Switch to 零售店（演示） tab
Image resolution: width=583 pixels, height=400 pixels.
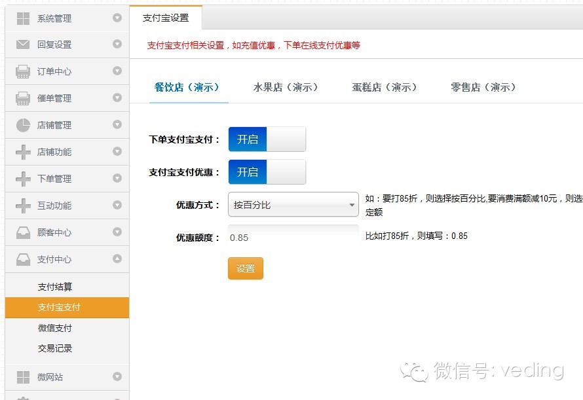[485, 87]
